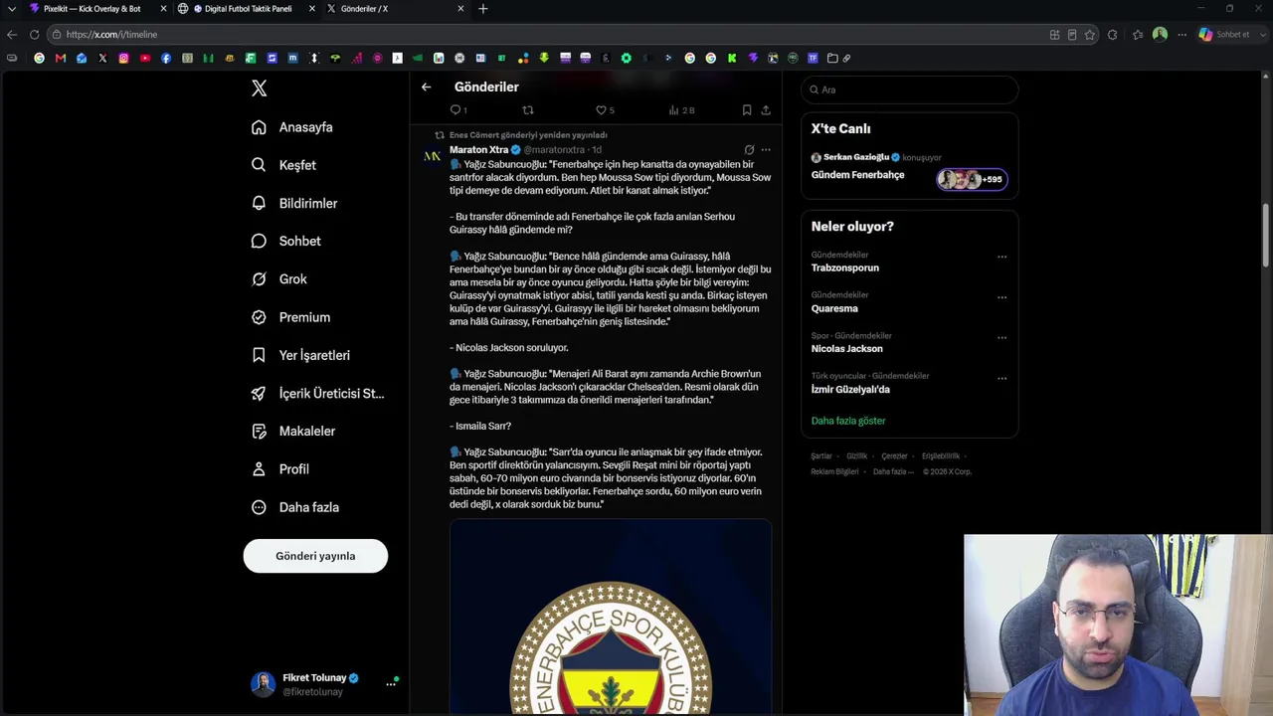Open the Fenerbahçe logo image in post

pos(611,617)
